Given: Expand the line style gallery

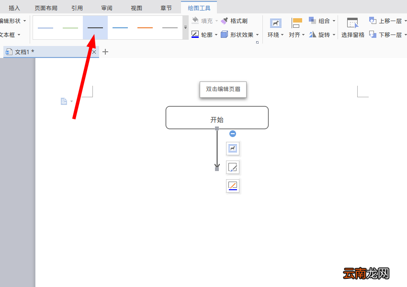Looking at the screenshot, I should pos(185,27).
